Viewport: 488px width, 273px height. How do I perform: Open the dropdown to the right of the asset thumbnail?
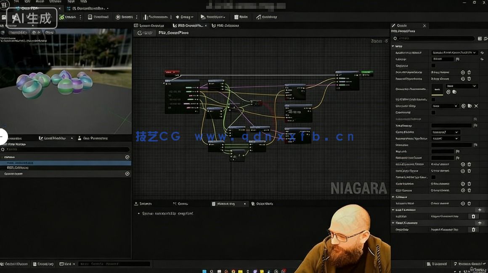(461, 86)
